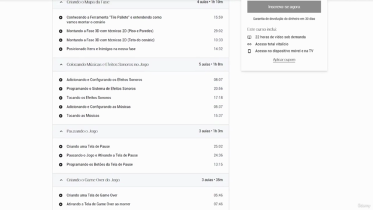Viewport: 373px width, 210px height.
Task: Collapse 'Criando o Game Over do Jogo' chevron
Action: [x=61, y=180]
